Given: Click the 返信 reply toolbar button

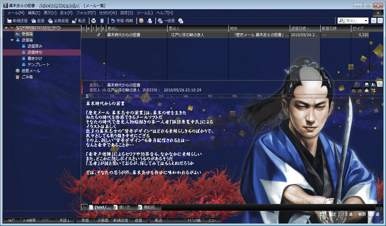Looking at the screenshot, I should (38, 21).
